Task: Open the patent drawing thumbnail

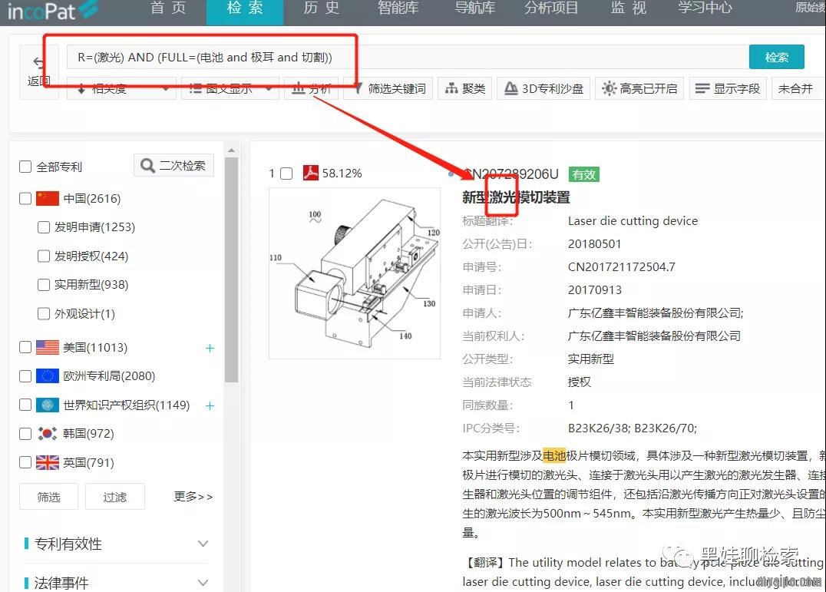Action: [355, 273]
